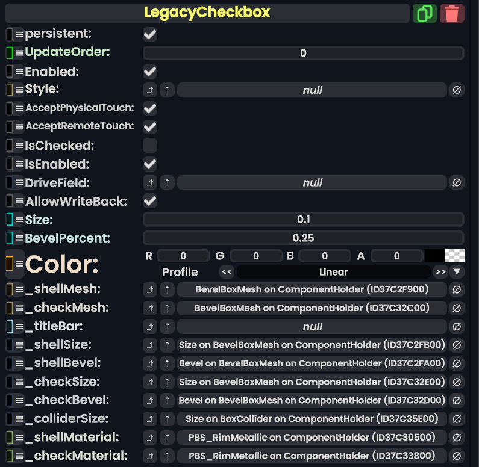Click the up arrow beside _colliderSize
The width and height of the screenshot is (479, 467).
coord(167,419)
